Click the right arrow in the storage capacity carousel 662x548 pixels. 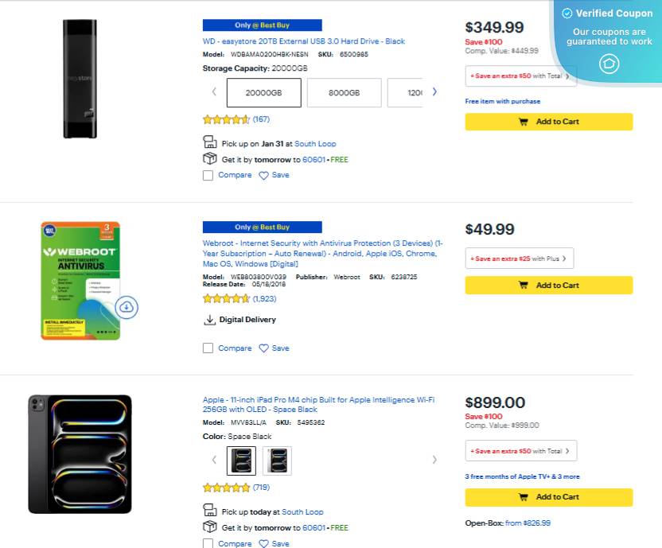[434, 91]
